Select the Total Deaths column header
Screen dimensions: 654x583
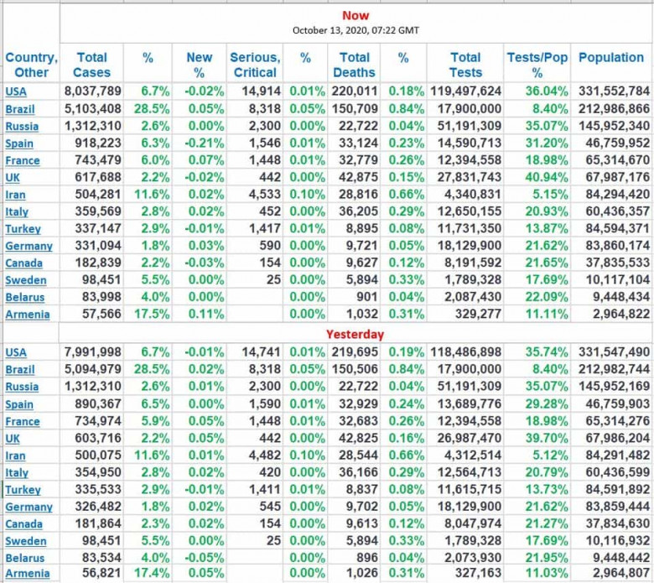click(x=354, y=65)
